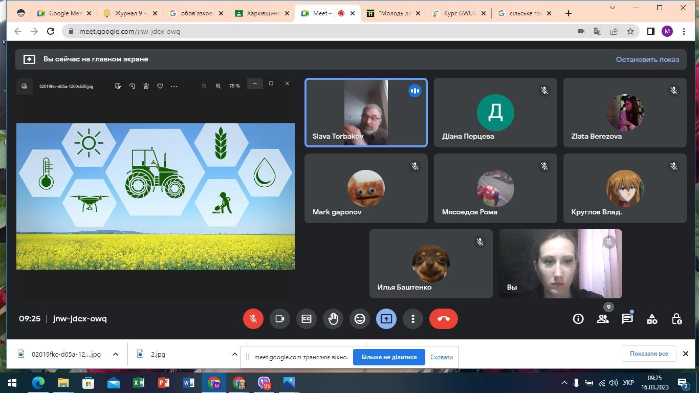This screenshot has width=699, height=393.
Task: Switch to the Харківщина tab
Action: 261,13
